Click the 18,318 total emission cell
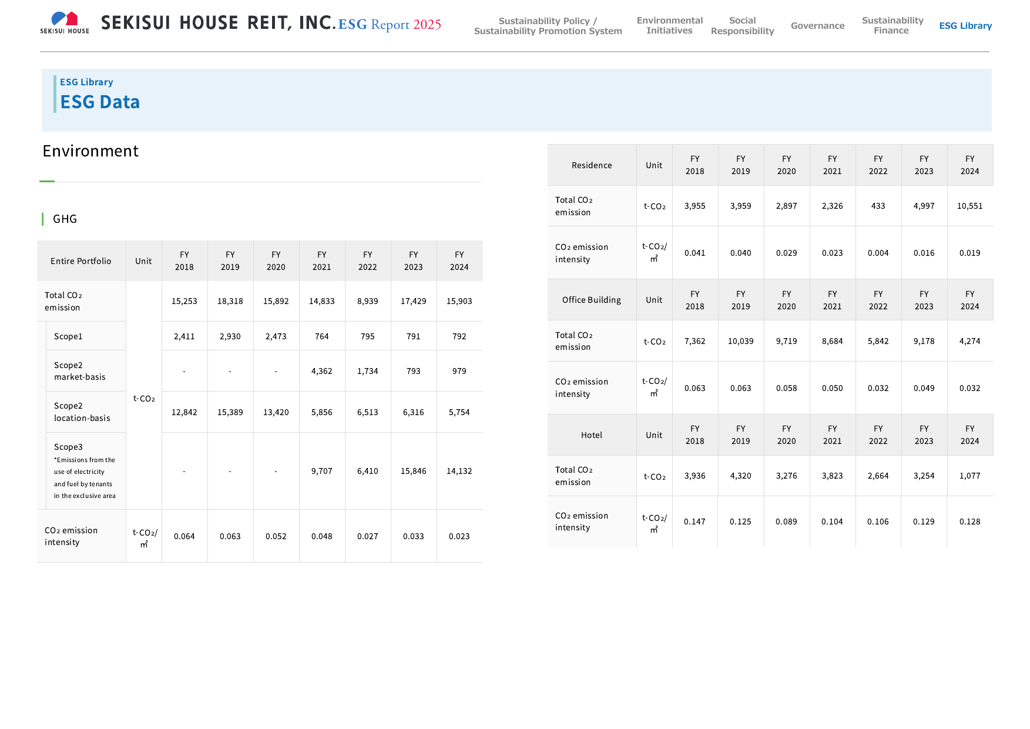Screen dimensions: 1030x729 click(230, 301)
